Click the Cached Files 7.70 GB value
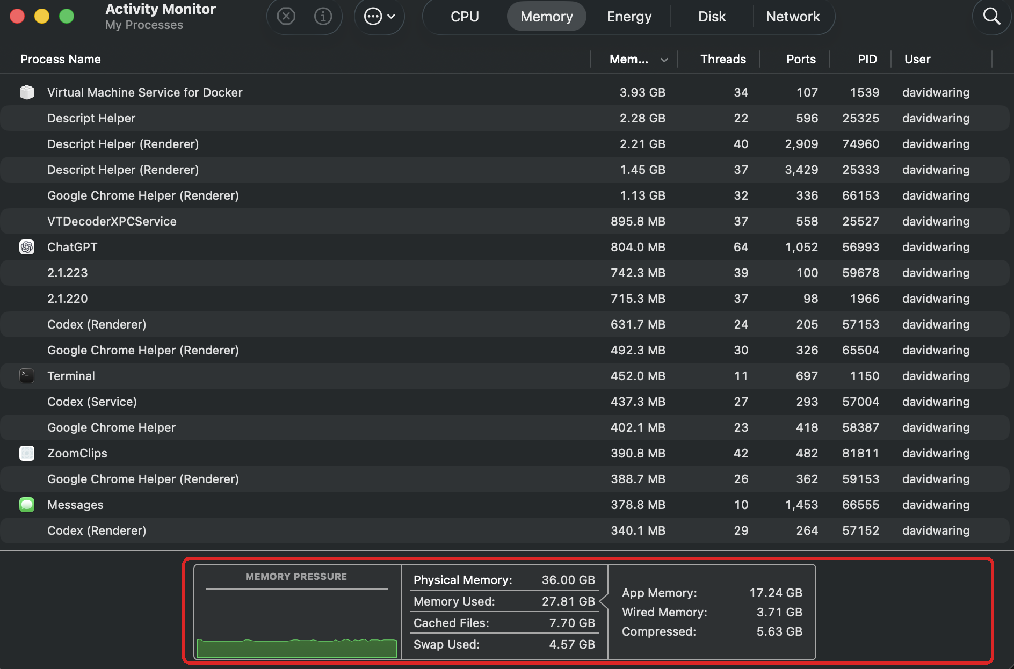Image resolution: width=1014 pixels, height=669 pixels. [x=572, y=623]
